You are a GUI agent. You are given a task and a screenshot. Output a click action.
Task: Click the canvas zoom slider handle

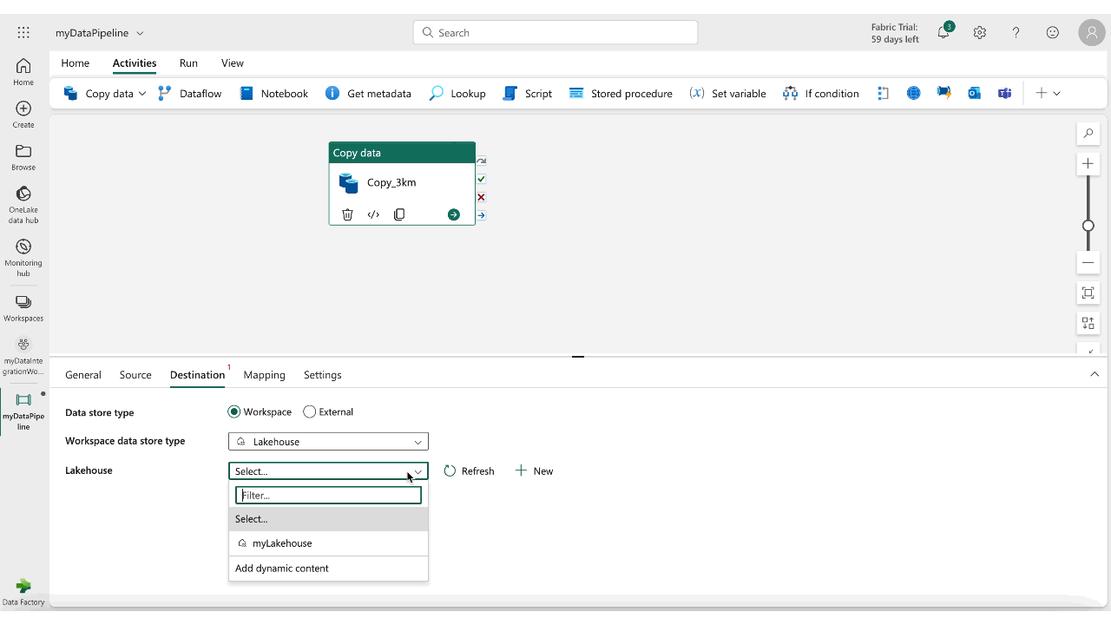point(1088,226)
